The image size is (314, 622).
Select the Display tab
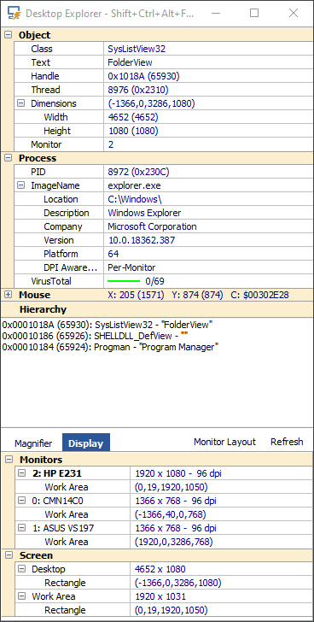pyautogui.click(x=86, y=443)
